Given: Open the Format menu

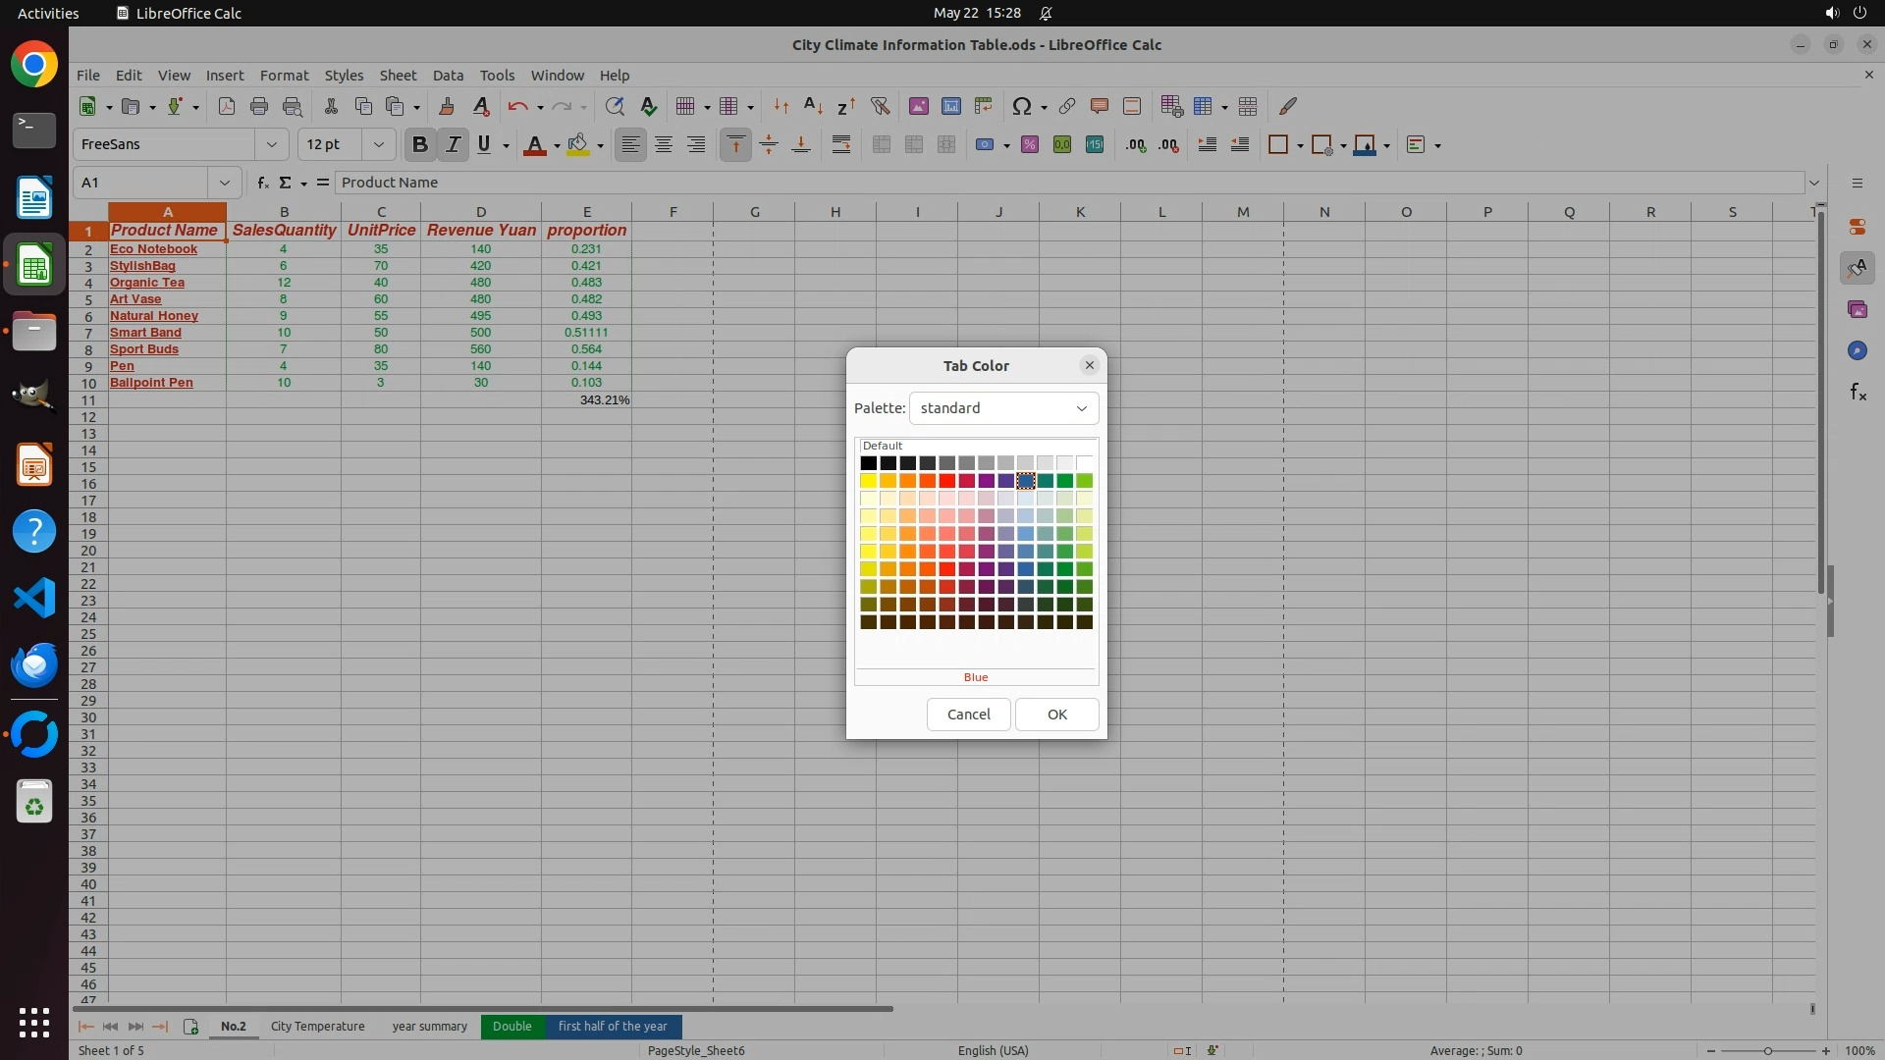Looking at the screenshot, I should tap(284, 76).
